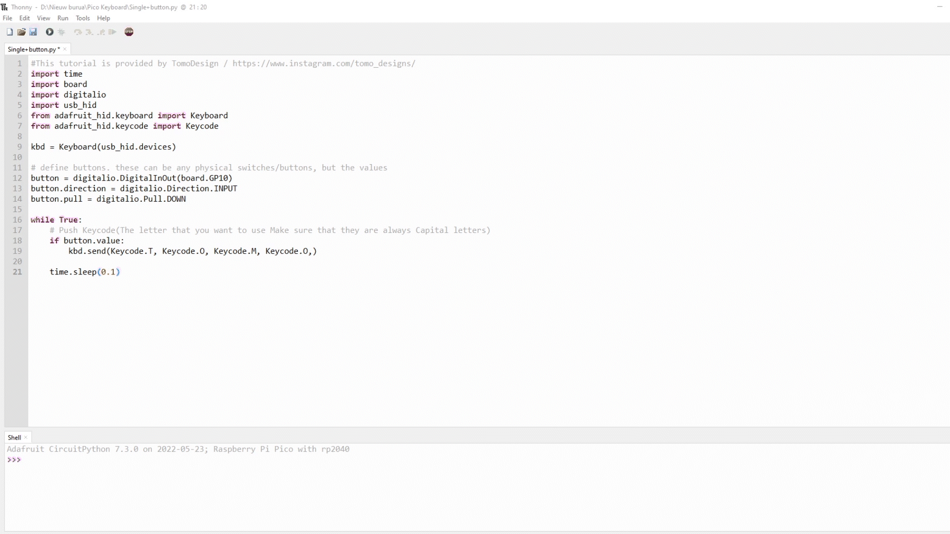The image size is (950, 534).
Task: Save the script with floppy icon
Action: click(x=33, y=32)
